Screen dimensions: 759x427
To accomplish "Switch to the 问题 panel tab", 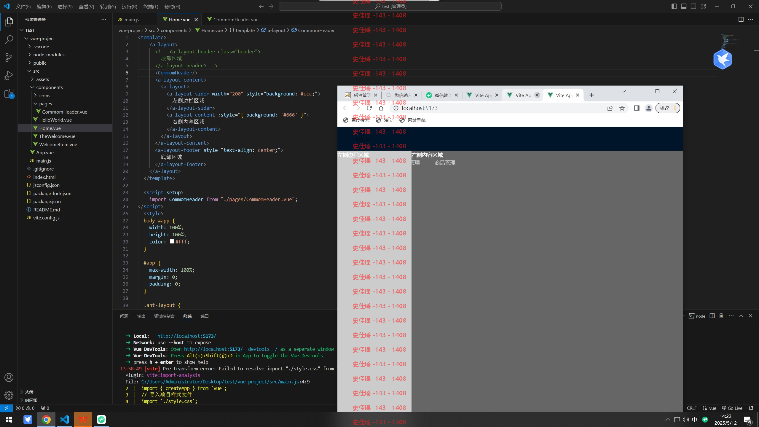I will [x=124, y=316].
